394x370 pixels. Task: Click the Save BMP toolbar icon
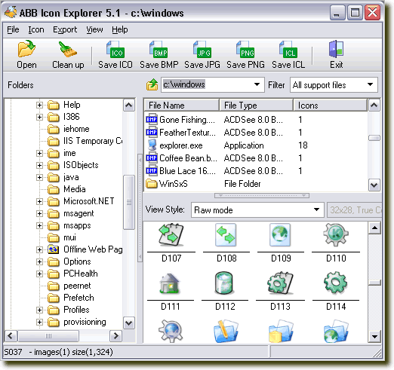[159, 49]
